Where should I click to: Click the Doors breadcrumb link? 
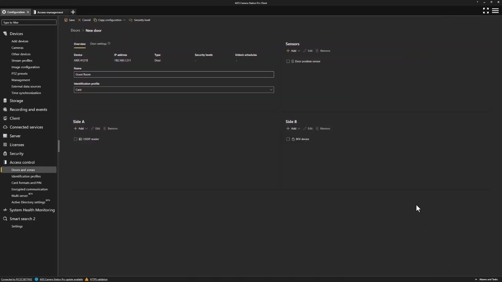click(75, 31)
